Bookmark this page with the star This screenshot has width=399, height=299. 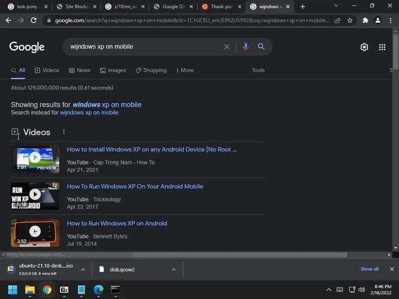(350, 20)
